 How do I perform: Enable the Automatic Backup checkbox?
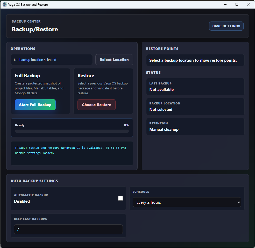[x=120, y=198]
